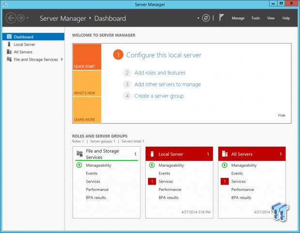Viewport: 300px width, 233px height.
Task: Open the Manage menu
Action: [x=238, y=18]
